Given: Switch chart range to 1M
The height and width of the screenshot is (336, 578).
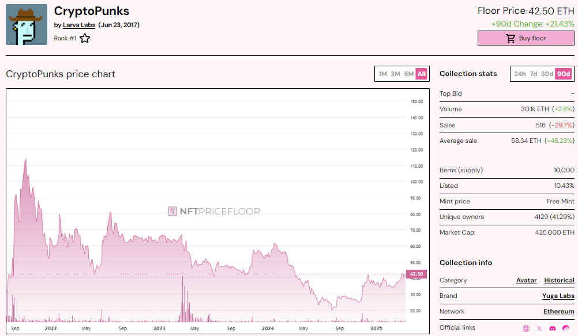Looking at the screenshot, I should [382, 74].
